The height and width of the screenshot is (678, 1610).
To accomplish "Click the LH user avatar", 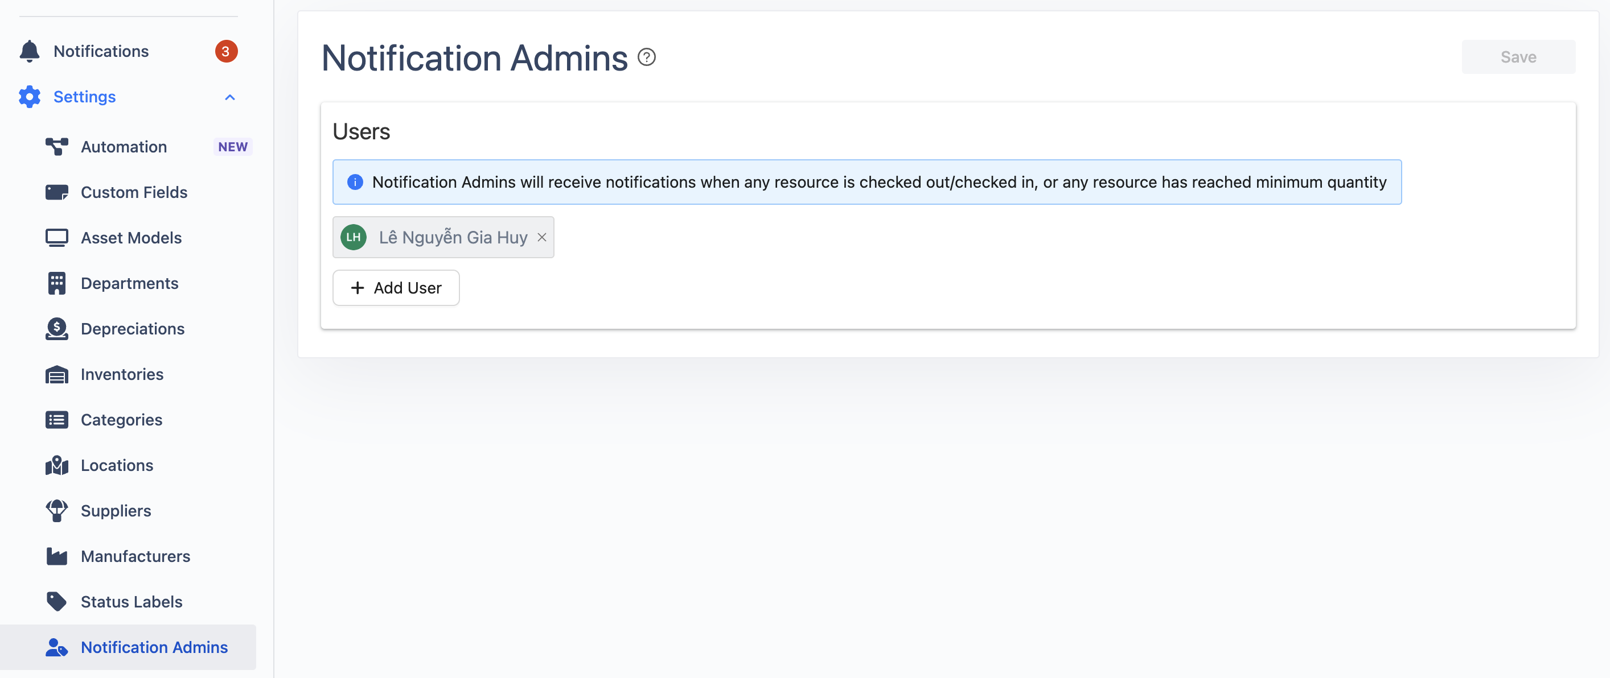I will point(354,237).
